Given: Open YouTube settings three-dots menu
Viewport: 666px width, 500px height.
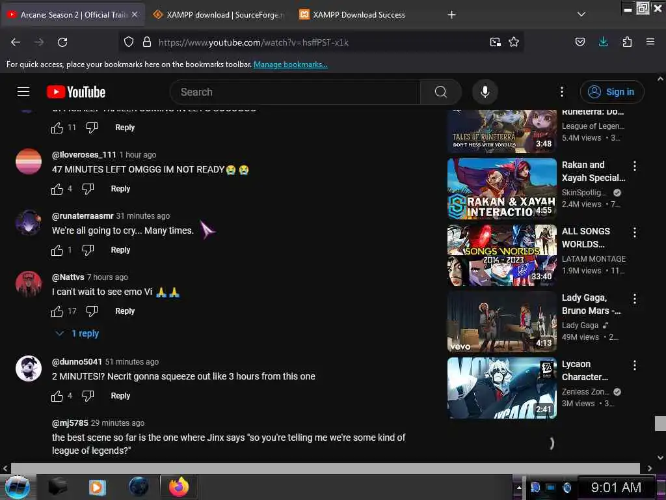Looking at the screenshot, I should point(561,92).
